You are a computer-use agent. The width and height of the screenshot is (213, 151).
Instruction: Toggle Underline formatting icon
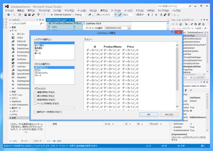click(156, 15)
